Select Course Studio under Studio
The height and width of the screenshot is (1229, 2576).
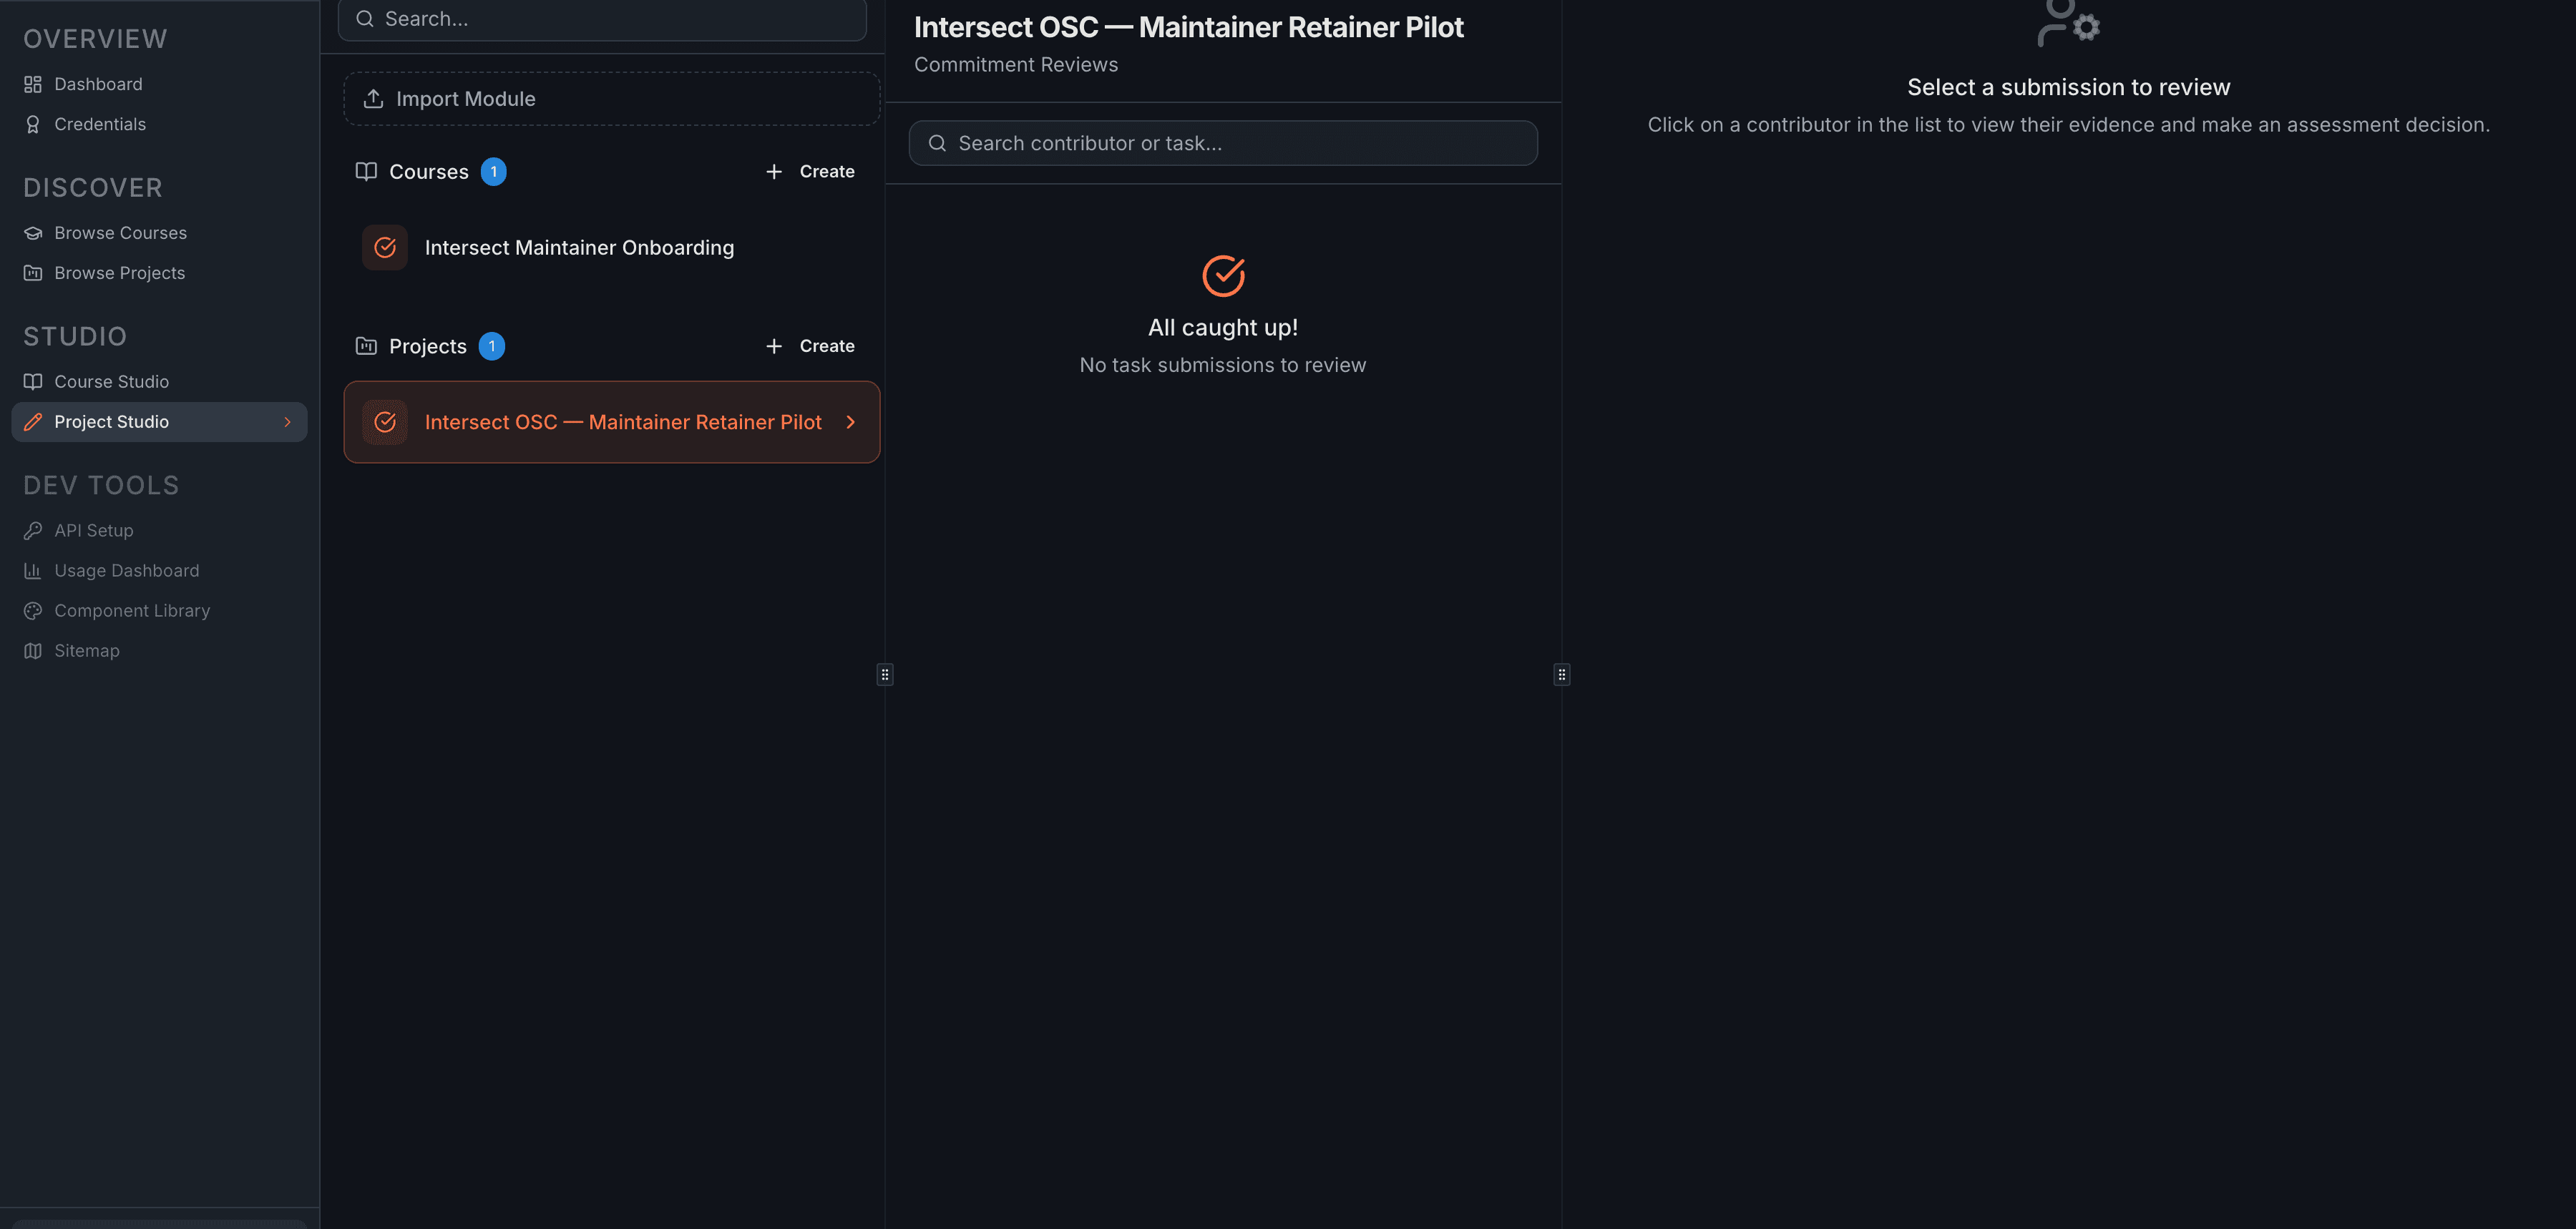(111, 381)
